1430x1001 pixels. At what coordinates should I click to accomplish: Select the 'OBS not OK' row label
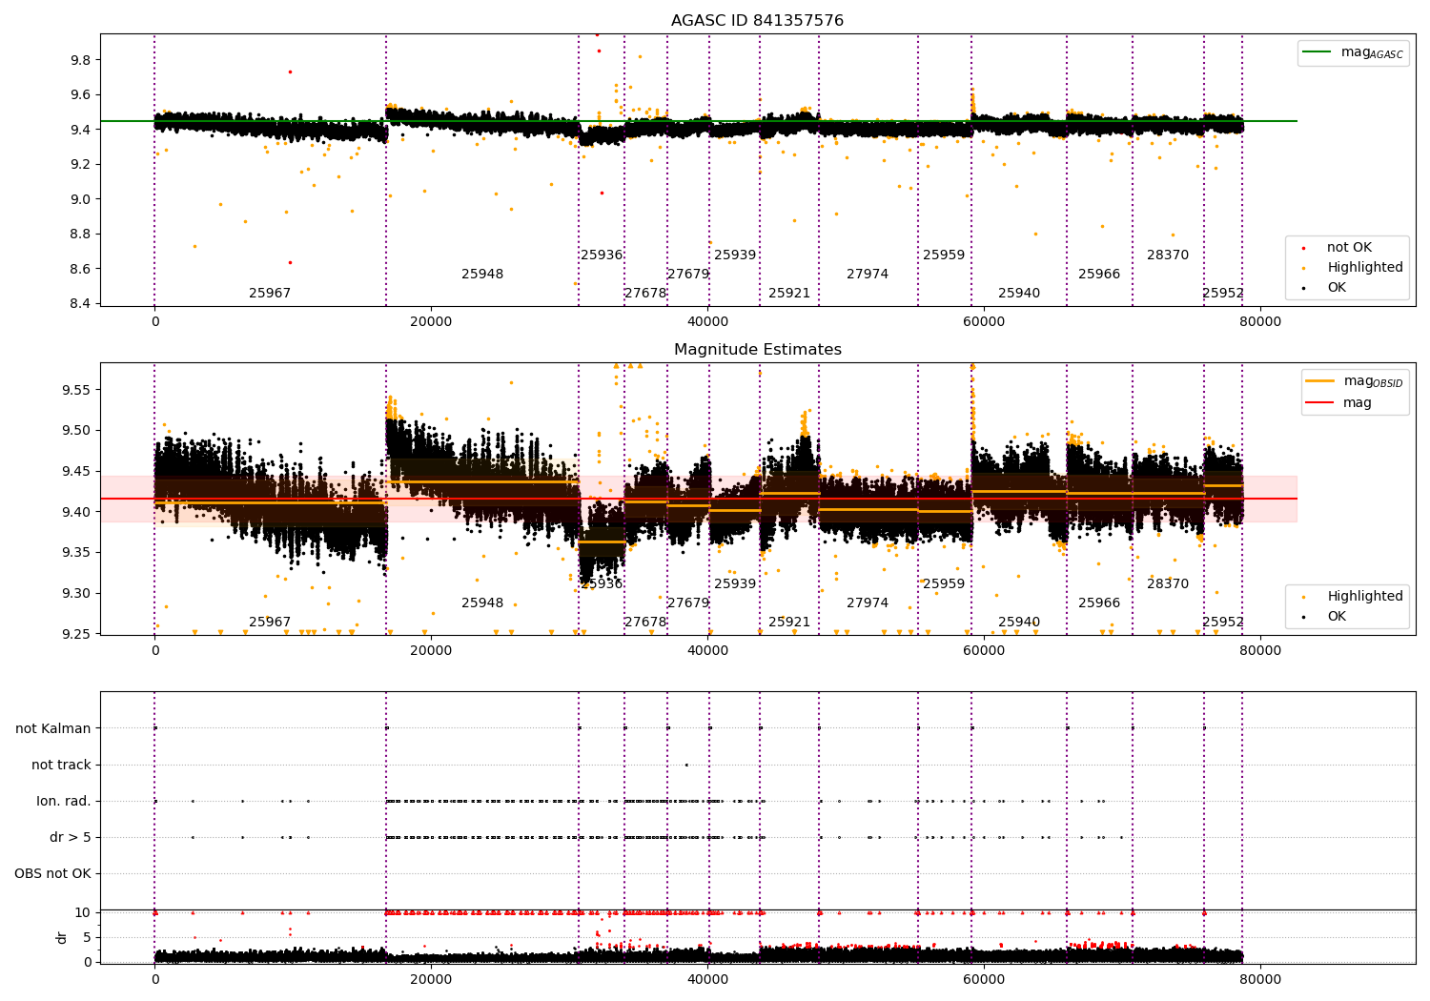(x=53, y=874)
